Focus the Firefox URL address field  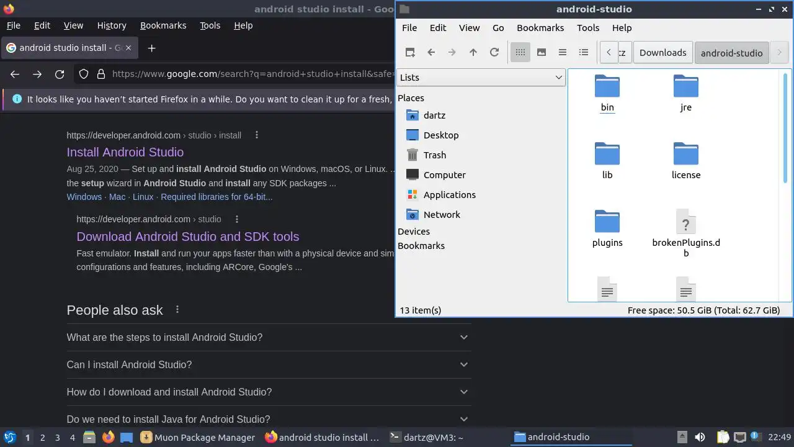[253, 74]
